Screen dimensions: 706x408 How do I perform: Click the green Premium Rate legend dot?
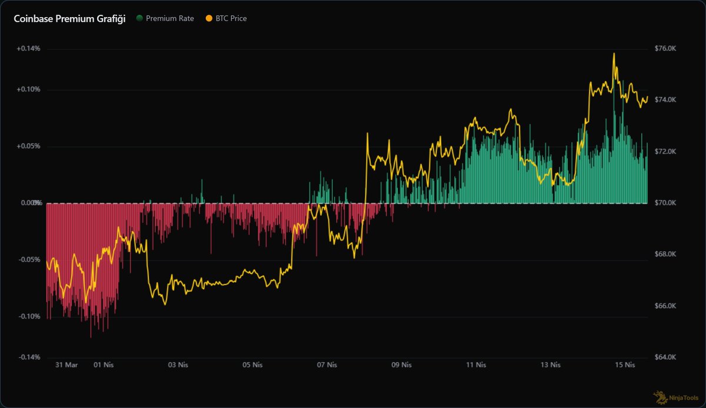(139, 18)
